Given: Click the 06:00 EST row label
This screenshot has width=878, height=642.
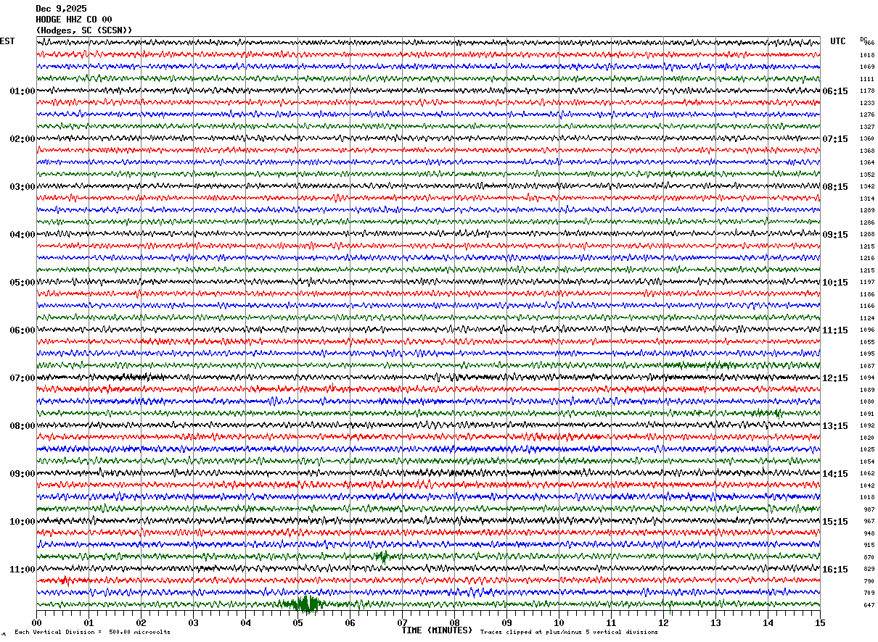Looking at the screenshot, I should (x=22, y=330).
